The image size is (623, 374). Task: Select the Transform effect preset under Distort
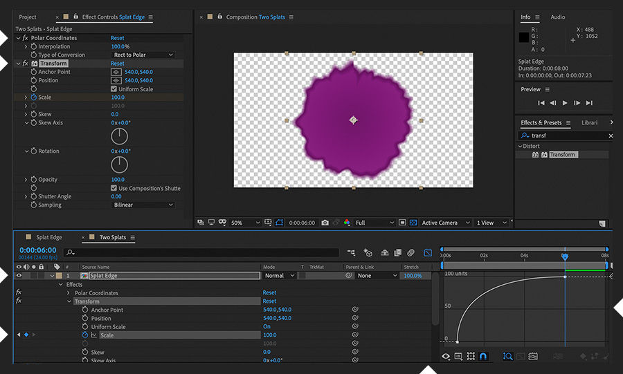point(562,155)
